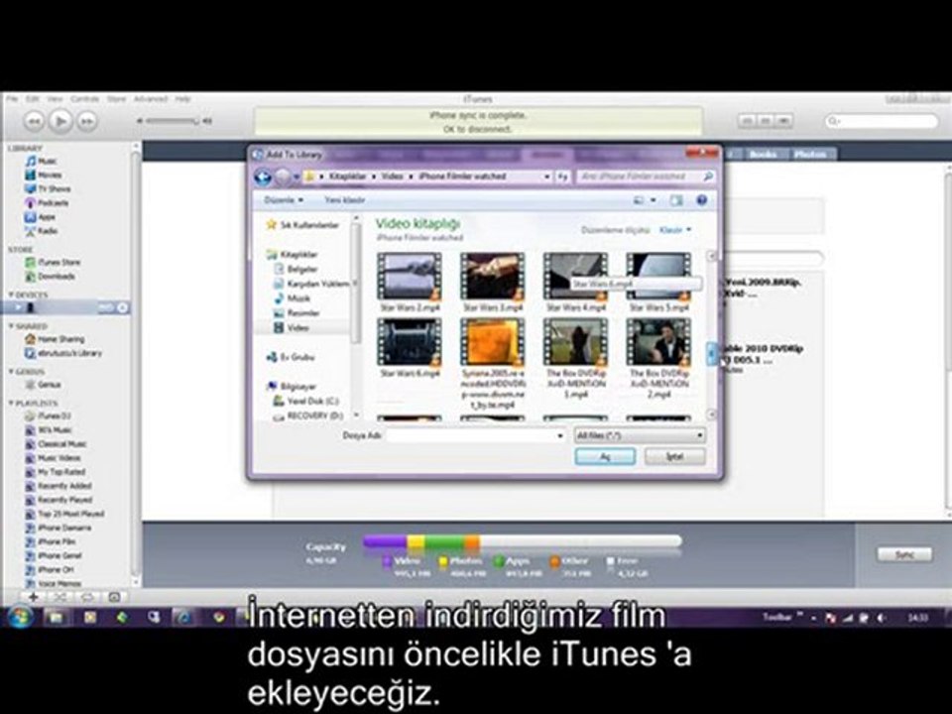Image resolution: width=952 pixels, height=714 pixels.
Task: Click the iTunes Next track button
Action: (87, 121)
